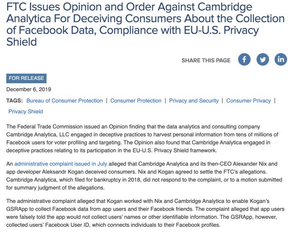Share this page on Twitter
Image resolution: width=293 pixels, height=233 pixels.
click(x=262, y=59)
